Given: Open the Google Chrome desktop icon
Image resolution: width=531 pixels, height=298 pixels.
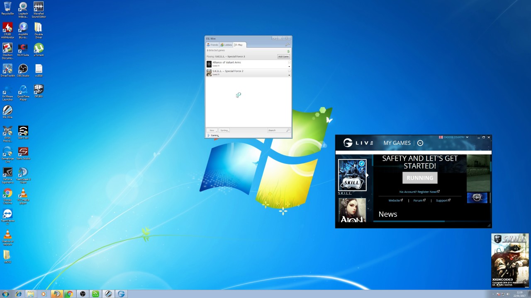Looking at the screenshot, I should pos(7,196).
